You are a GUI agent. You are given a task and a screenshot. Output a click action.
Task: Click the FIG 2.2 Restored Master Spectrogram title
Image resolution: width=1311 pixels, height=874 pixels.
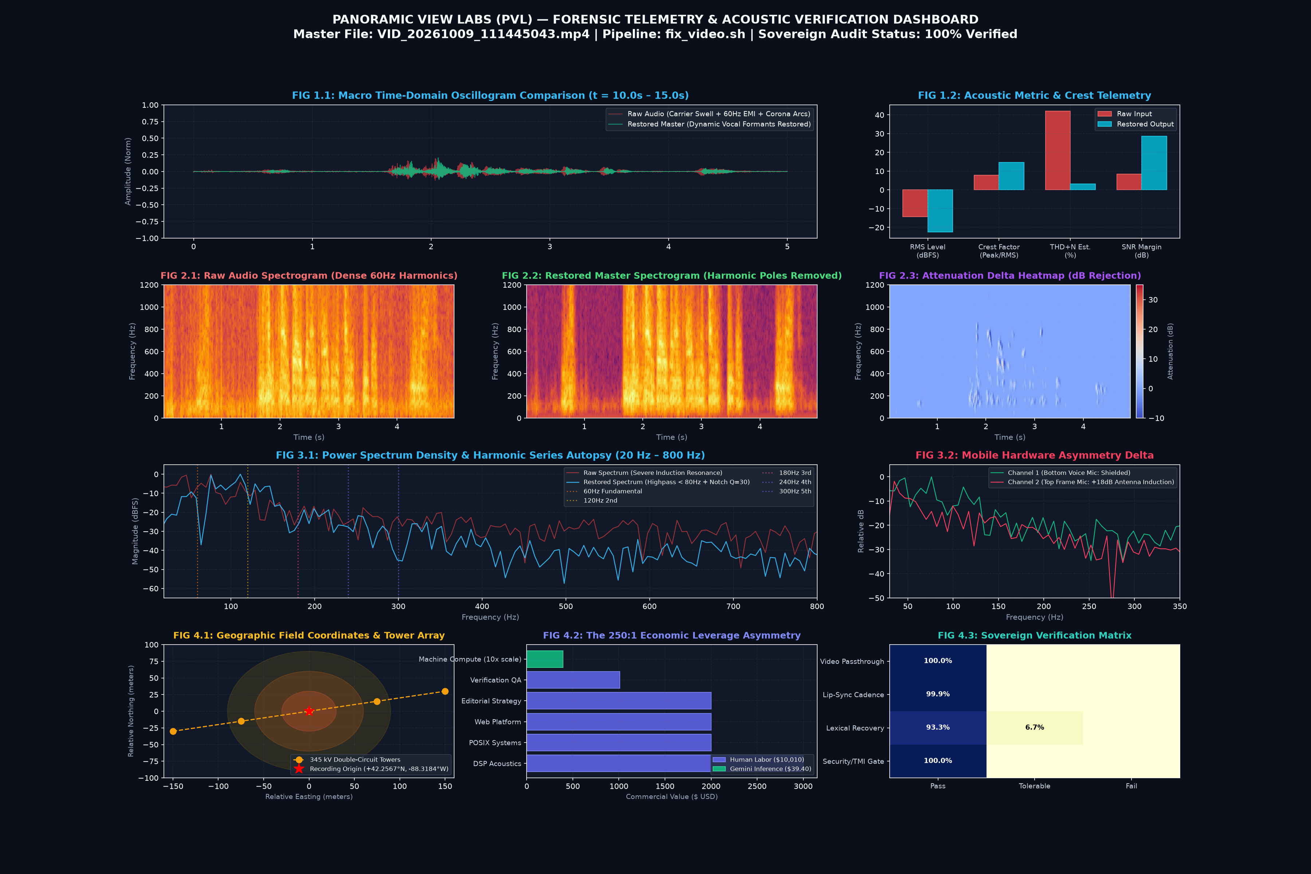click(x=672, y=275)
